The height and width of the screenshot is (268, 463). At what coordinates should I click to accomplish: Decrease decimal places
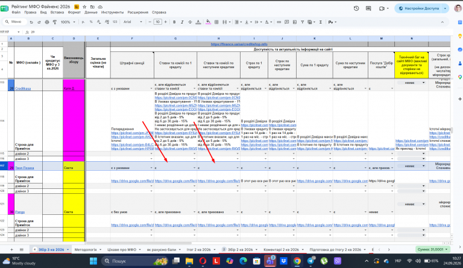99,22
